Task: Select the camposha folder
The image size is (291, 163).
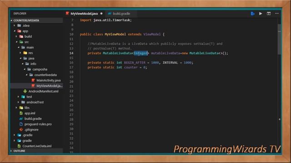Action: 40,69
